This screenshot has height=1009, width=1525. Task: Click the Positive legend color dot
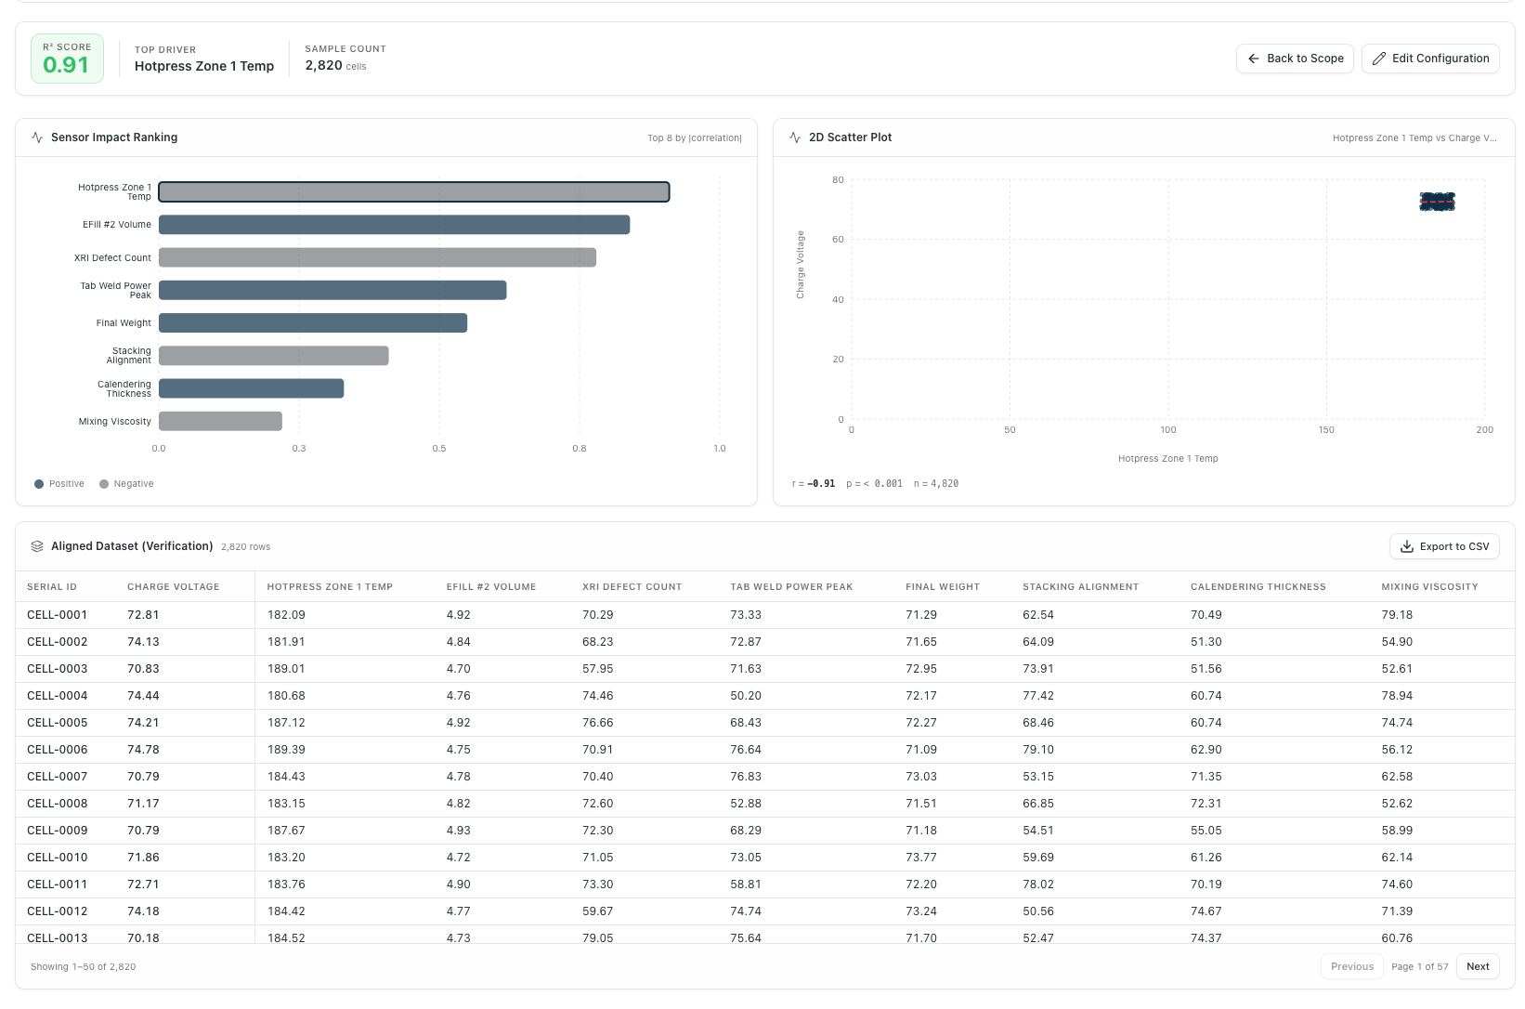click(39, 484)
